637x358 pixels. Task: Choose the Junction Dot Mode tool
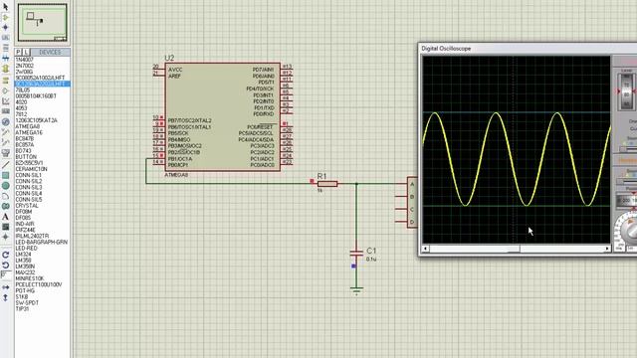tap(5, 27)
